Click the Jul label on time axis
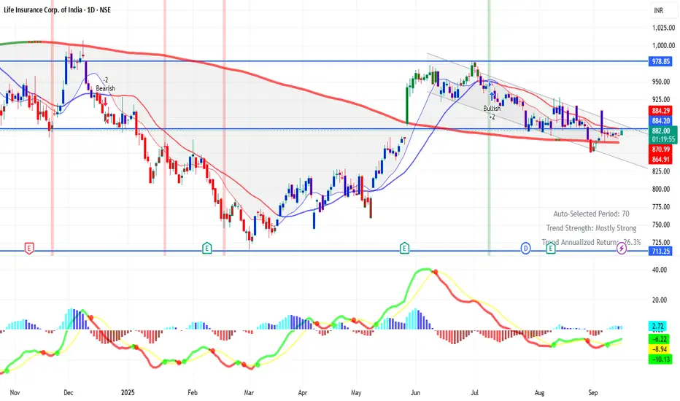This screenshot has width=680, height=401. (x=475, y=393)
